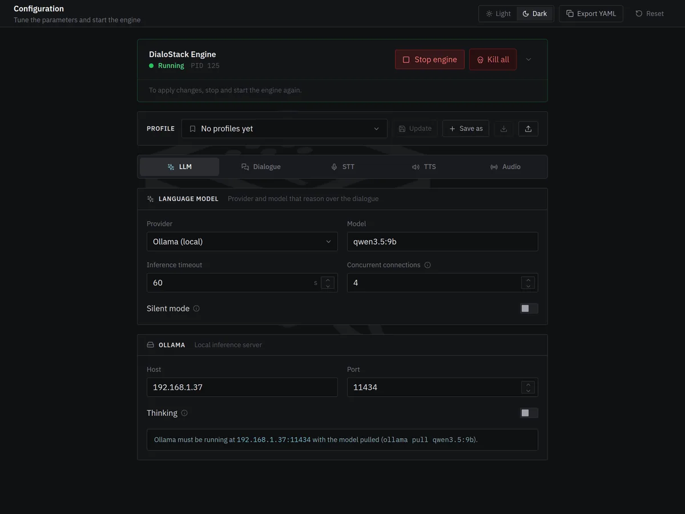Click the Concurrent connections info icon
The width and height of the screenshot is (685, 514).
tap(428, 265)
